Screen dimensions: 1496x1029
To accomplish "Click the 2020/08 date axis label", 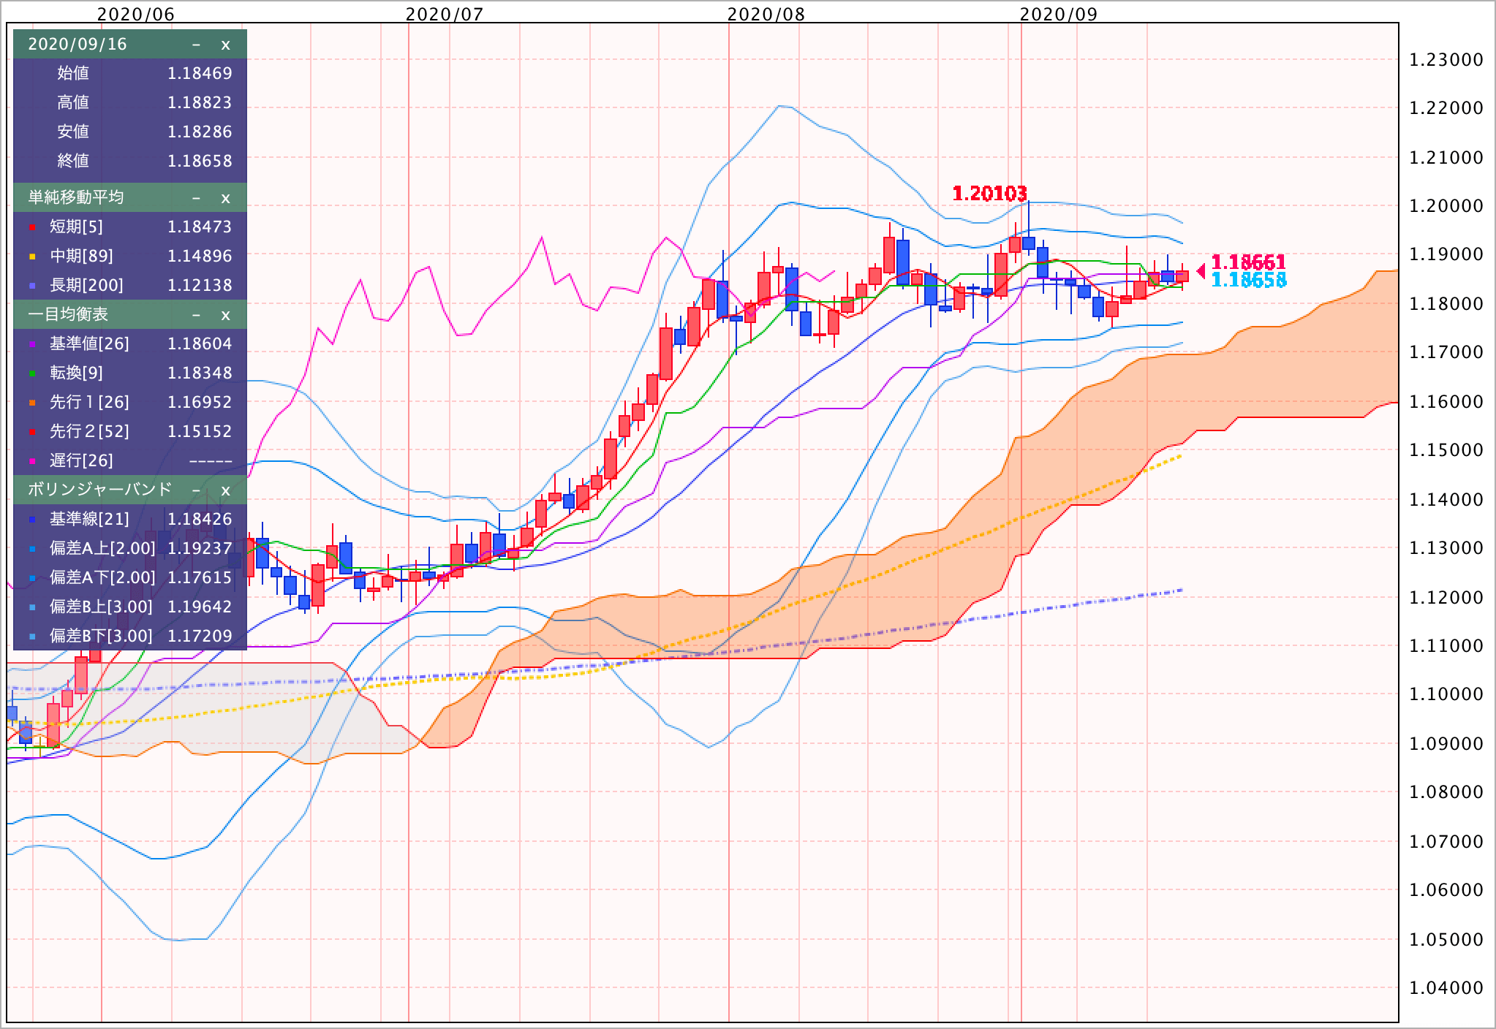I will point(766,14).
